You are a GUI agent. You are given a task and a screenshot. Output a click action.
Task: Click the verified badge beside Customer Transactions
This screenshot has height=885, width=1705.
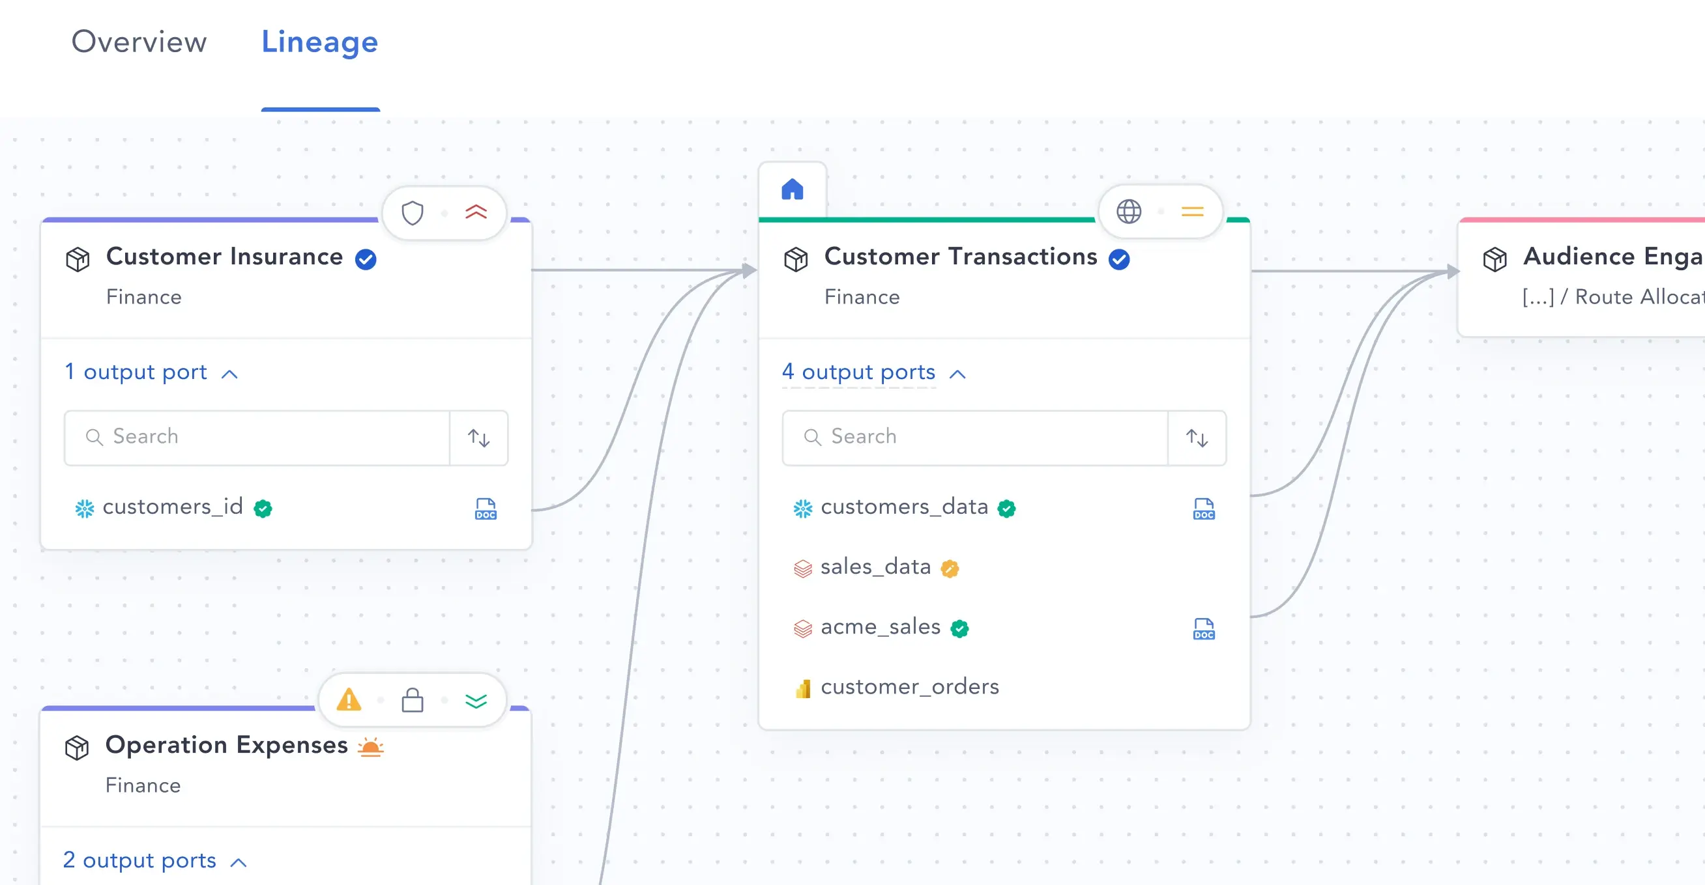[1119, 259]
